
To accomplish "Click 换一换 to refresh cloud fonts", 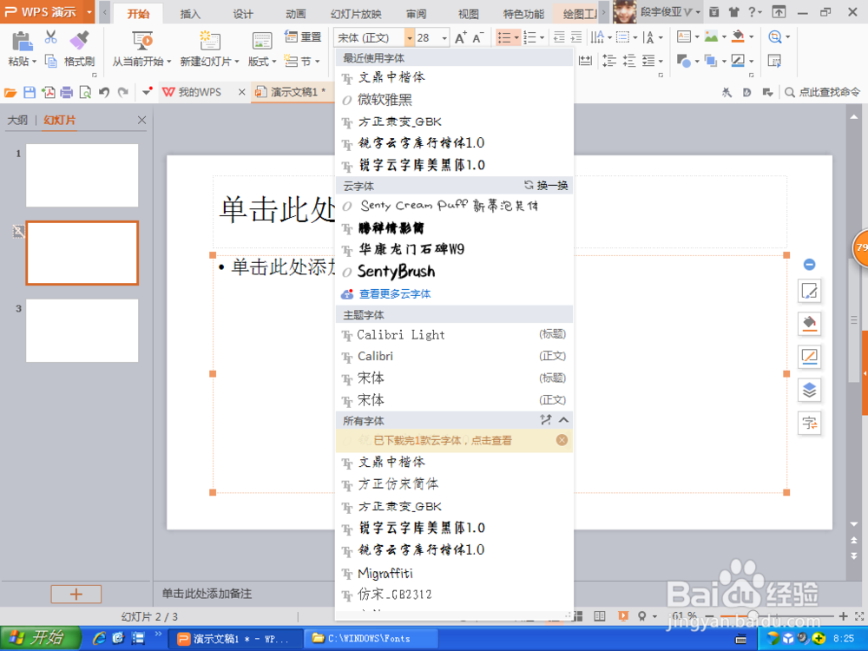I will click(x=552, y=185).
